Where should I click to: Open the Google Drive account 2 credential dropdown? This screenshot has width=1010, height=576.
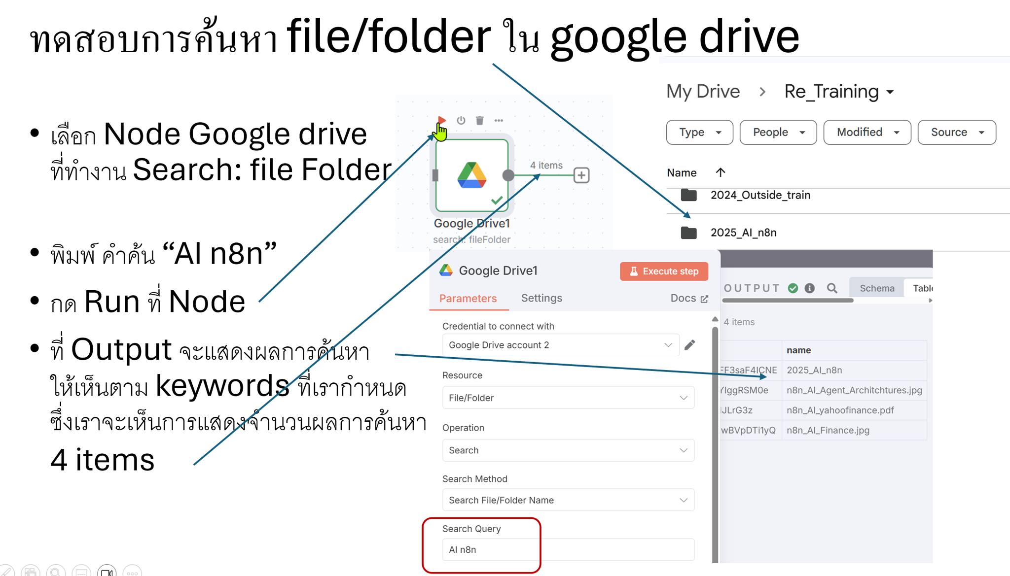[561, 345]
